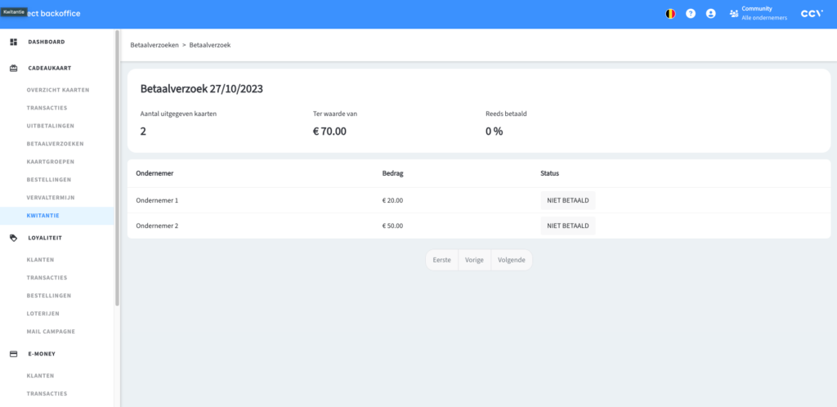The width and height of the screenshot is (837, 407).
Task: Go to Betaalverzoeken in sidebar
Action: [55, 144]
